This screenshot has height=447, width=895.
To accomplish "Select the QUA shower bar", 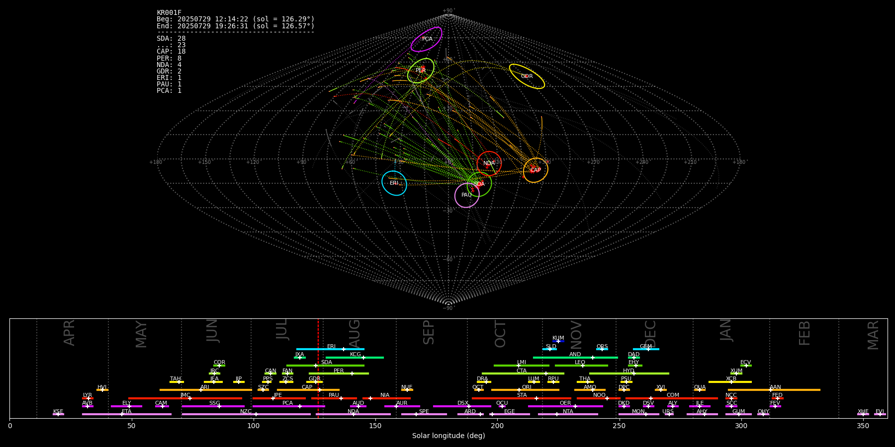I will click(x=700, y=390).
